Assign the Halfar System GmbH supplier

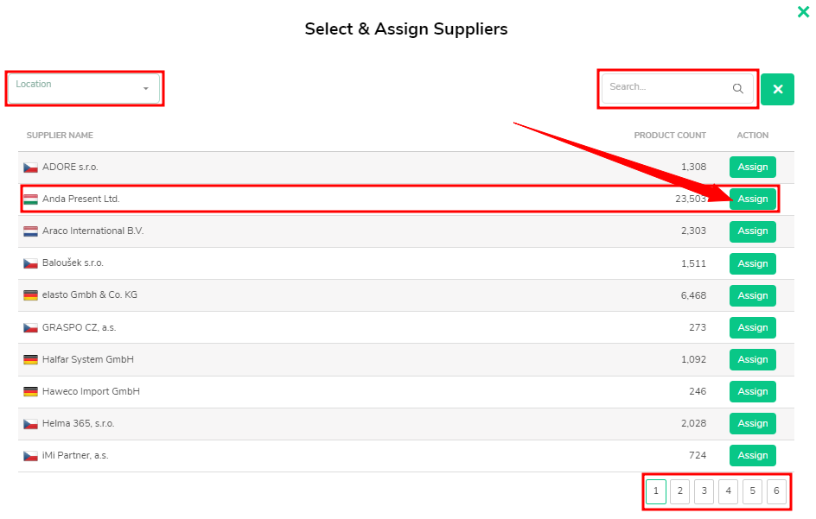click(753, 360)
